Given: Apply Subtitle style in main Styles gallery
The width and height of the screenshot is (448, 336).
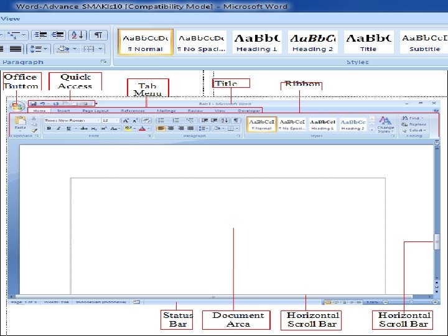Looking at the screenshot, I should [424, 42].
